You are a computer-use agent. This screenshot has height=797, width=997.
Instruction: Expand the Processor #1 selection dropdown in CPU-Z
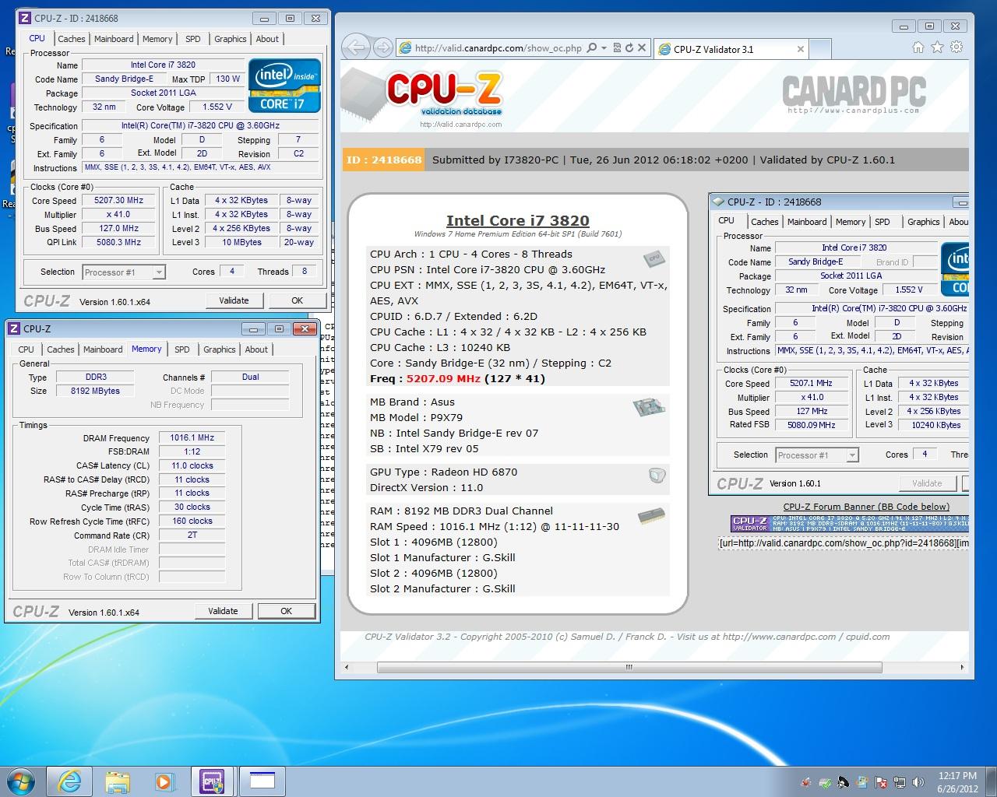coord(159,272)
